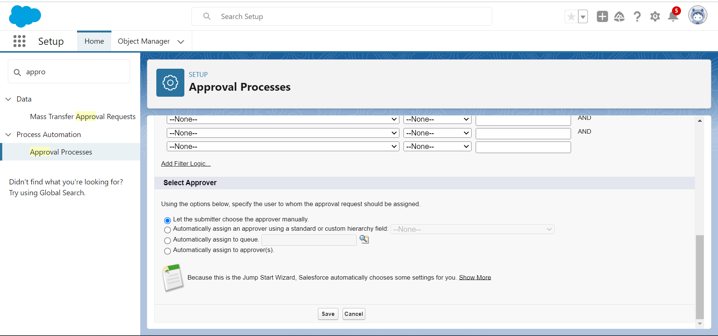Click the Search Setup input field
718x336 pixels.
click(342, 16)
